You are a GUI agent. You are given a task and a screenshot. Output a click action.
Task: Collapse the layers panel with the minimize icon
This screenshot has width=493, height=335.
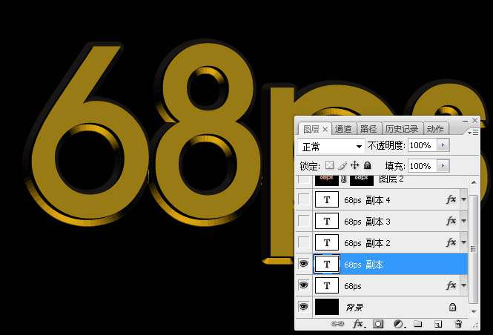coord(466,121)
